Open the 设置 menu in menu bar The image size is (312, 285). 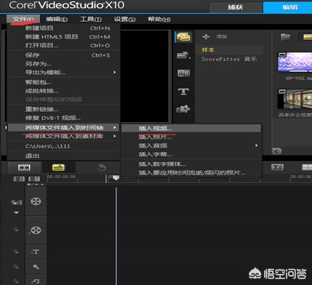pos(124,19)
